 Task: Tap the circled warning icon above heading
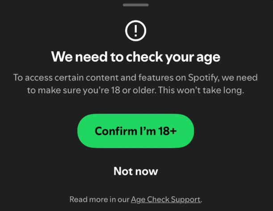[136, 31]
